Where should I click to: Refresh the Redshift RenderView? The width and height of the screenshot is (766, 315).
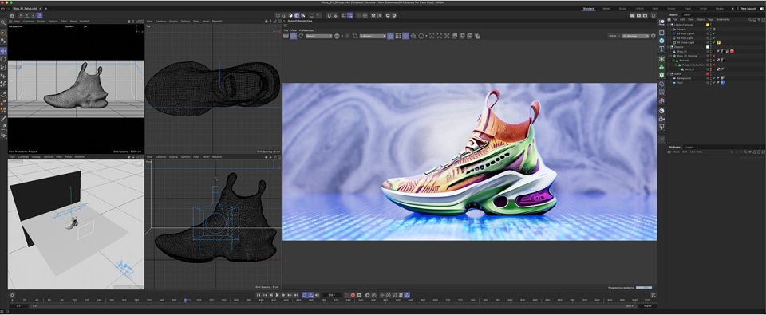301,36
